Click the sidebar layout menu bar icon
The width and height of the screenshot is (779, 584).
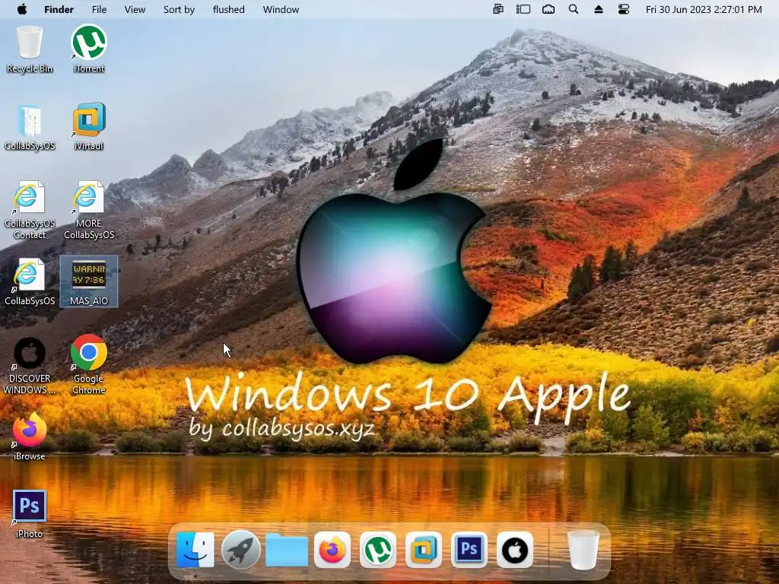pos(523,9)
